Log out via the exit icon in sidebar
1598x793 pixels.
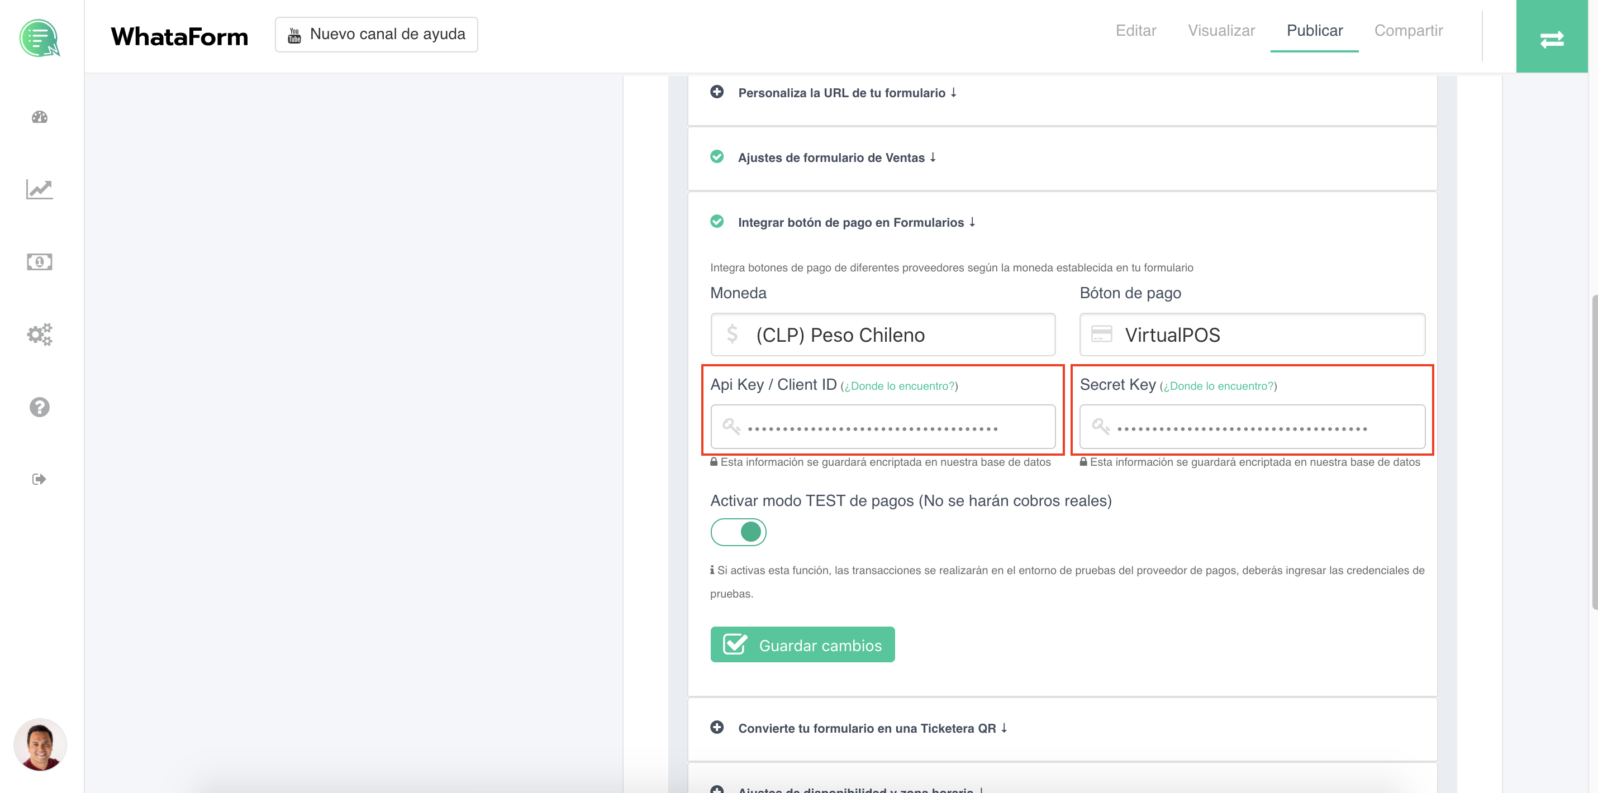point(39,478)
